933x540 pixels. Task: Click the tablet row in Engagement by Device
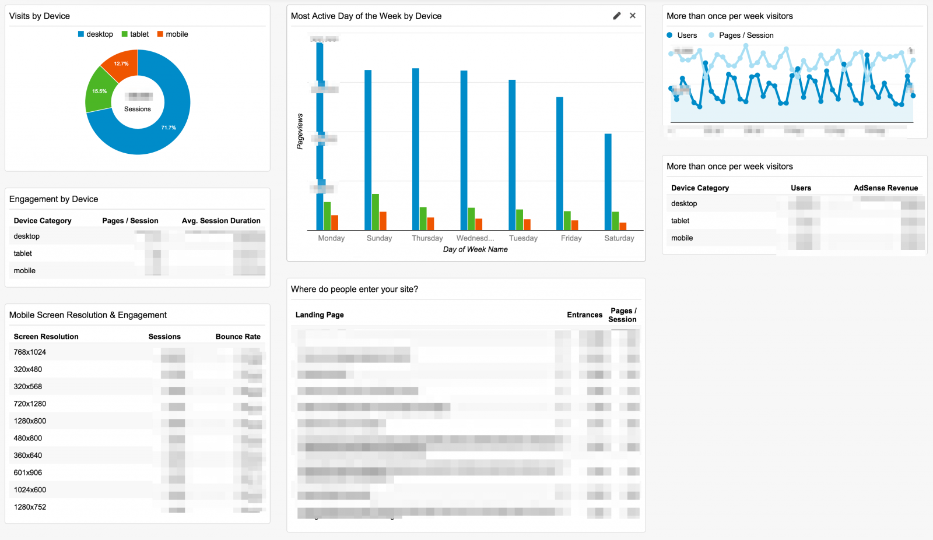pos(138,253)
